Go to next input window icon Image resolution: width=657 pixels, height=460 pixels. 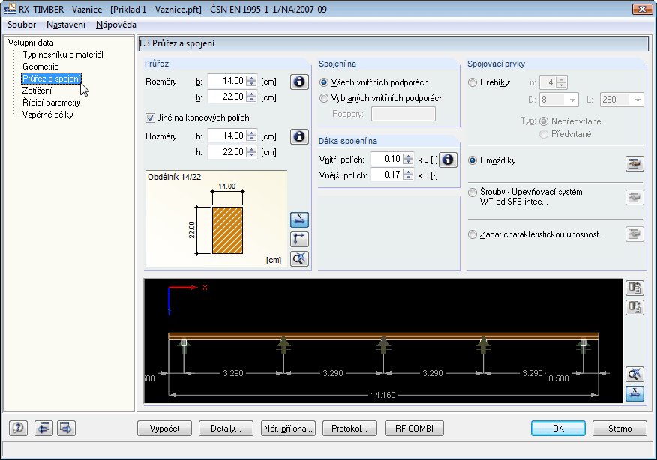66,428
